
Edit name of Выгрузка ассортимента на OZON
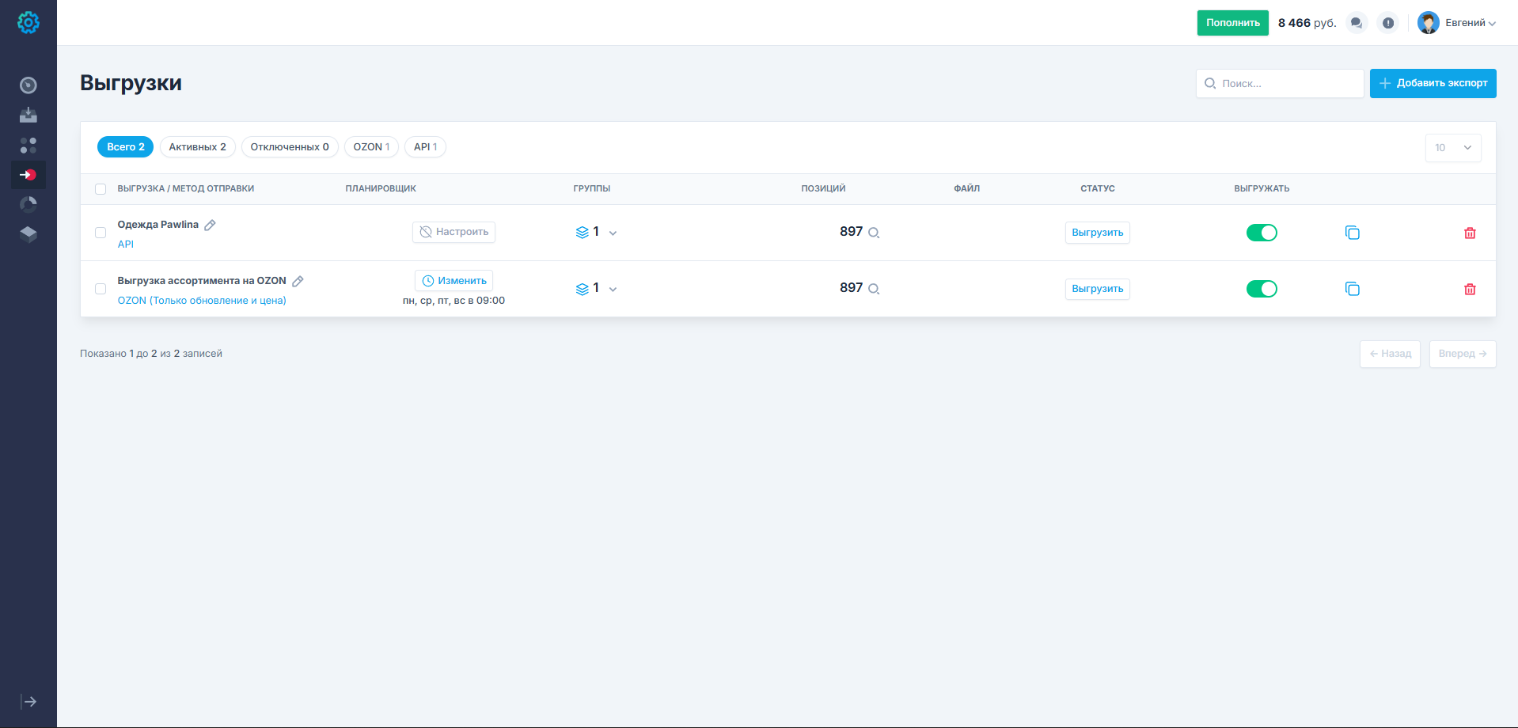click(298, 281)
